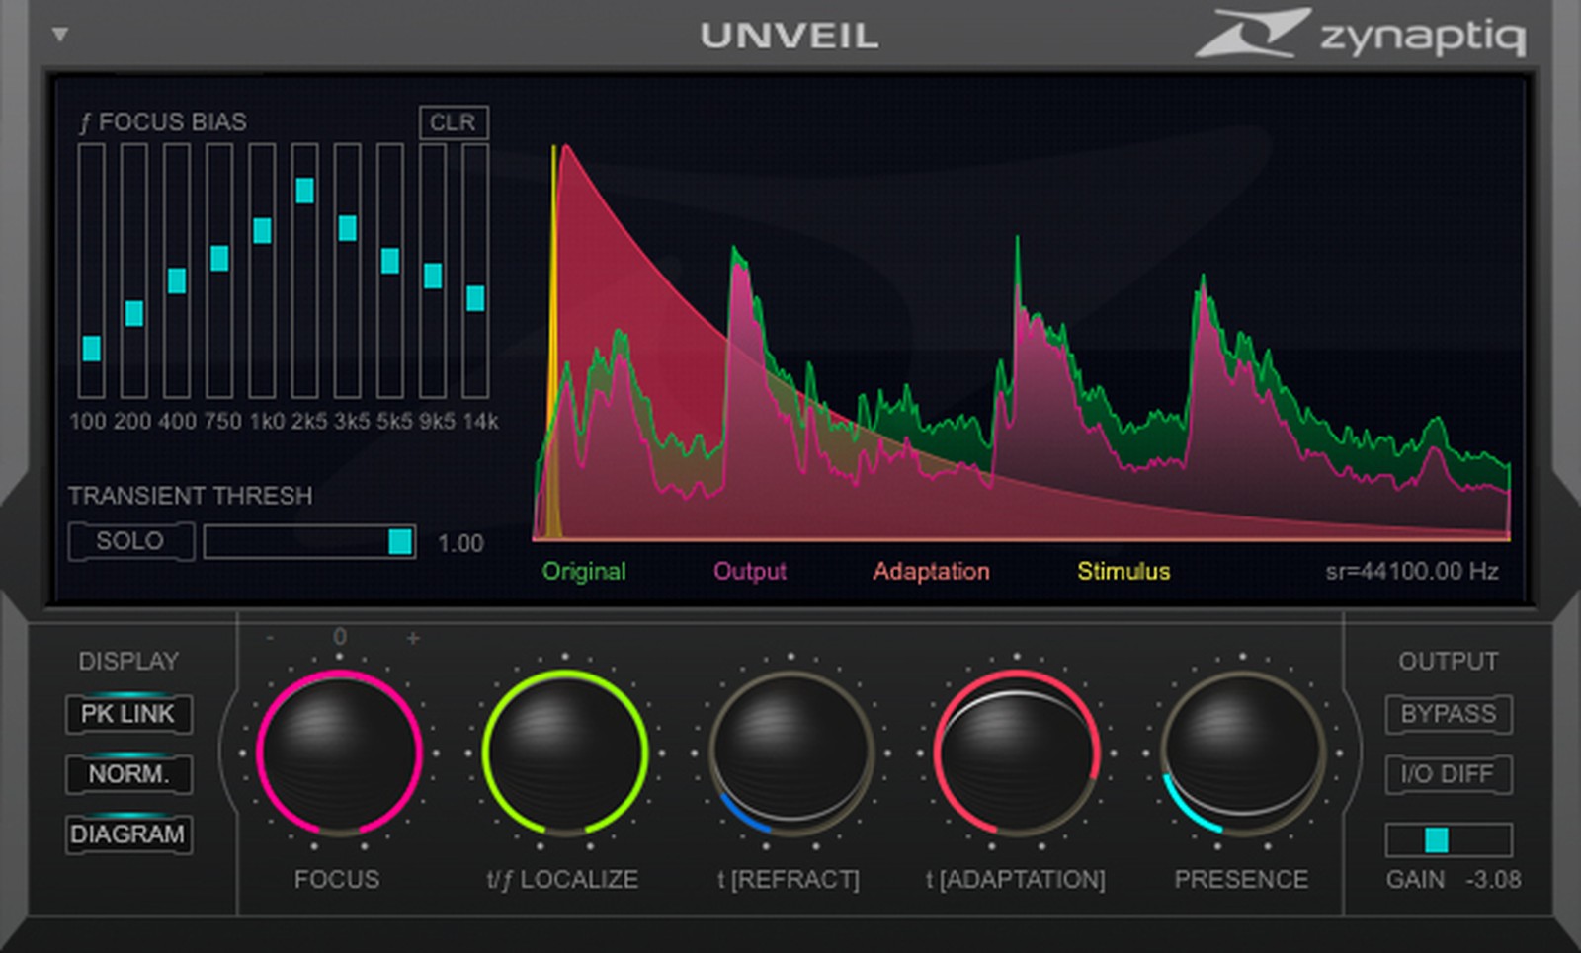Toggle the BYPASS output button

pyautogui.click(x=1449, y=714)
